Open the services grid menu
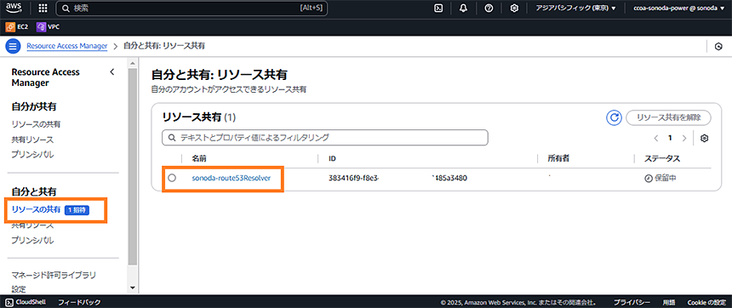 pos(43,9)
